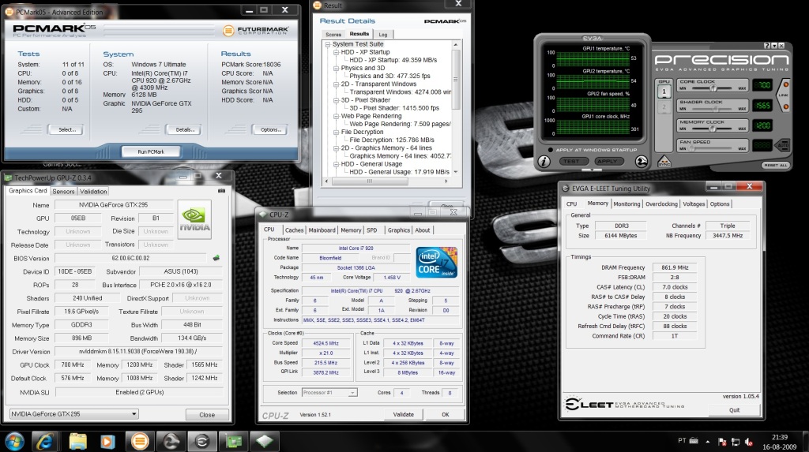Toggle AUTO fan speed in Precision
The width and height of the screenshot is (809, 452).
tap(783, 145)
